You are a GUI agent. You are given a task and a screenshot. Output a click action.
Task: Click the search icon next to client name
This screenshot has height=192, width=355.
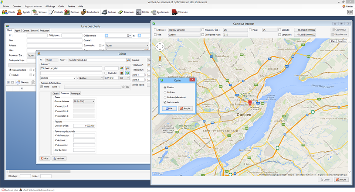128,60
